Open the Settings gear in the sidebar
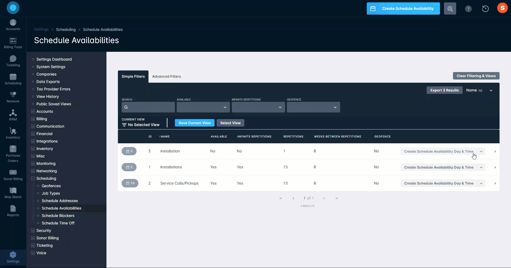The width and height of the screenshot is (511, 268). tap(13, 257)
